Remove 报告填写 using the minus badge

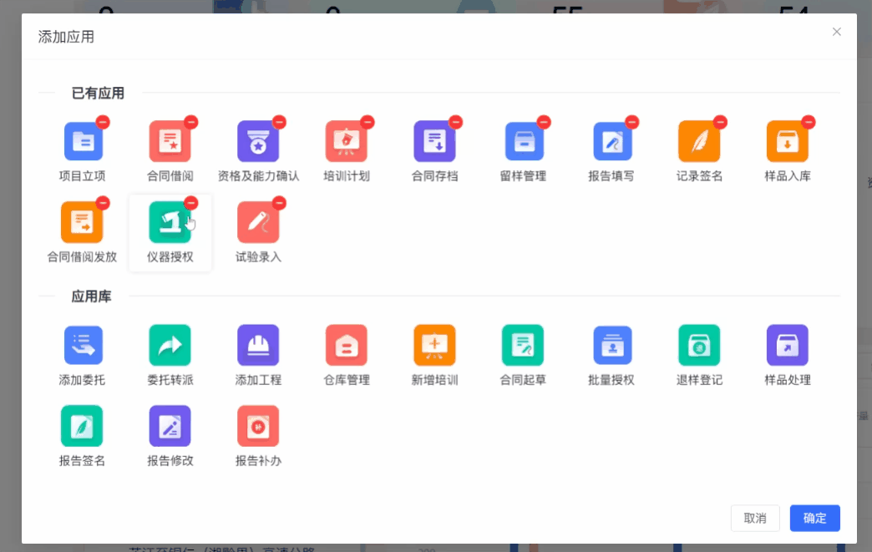[x=632, y=122]
